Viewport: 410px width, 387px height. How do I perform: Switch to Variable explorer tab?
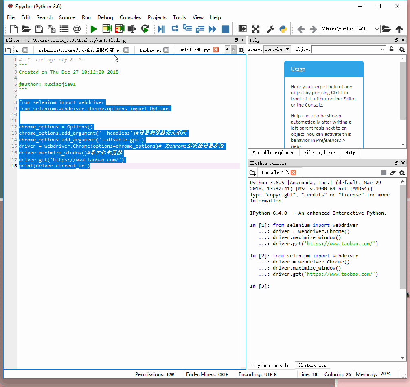273,153
